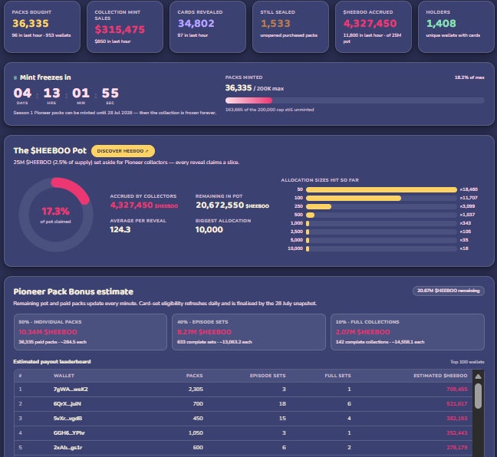This screenshot has width=497, height=457.
Task: Select wallet 6QrX...juiN row
Action: click(243, 404)
